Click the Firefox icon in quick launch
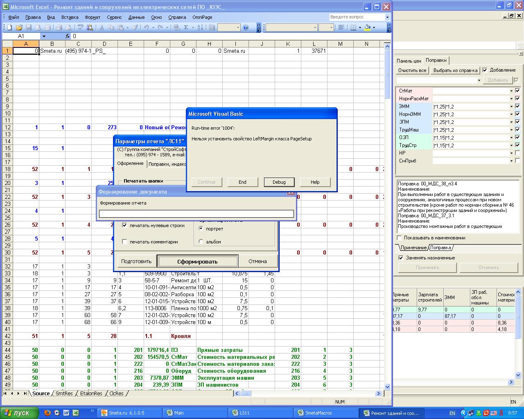Image resolution: width=524 pixels, height=419 pixels. click(x=47, y=413)
